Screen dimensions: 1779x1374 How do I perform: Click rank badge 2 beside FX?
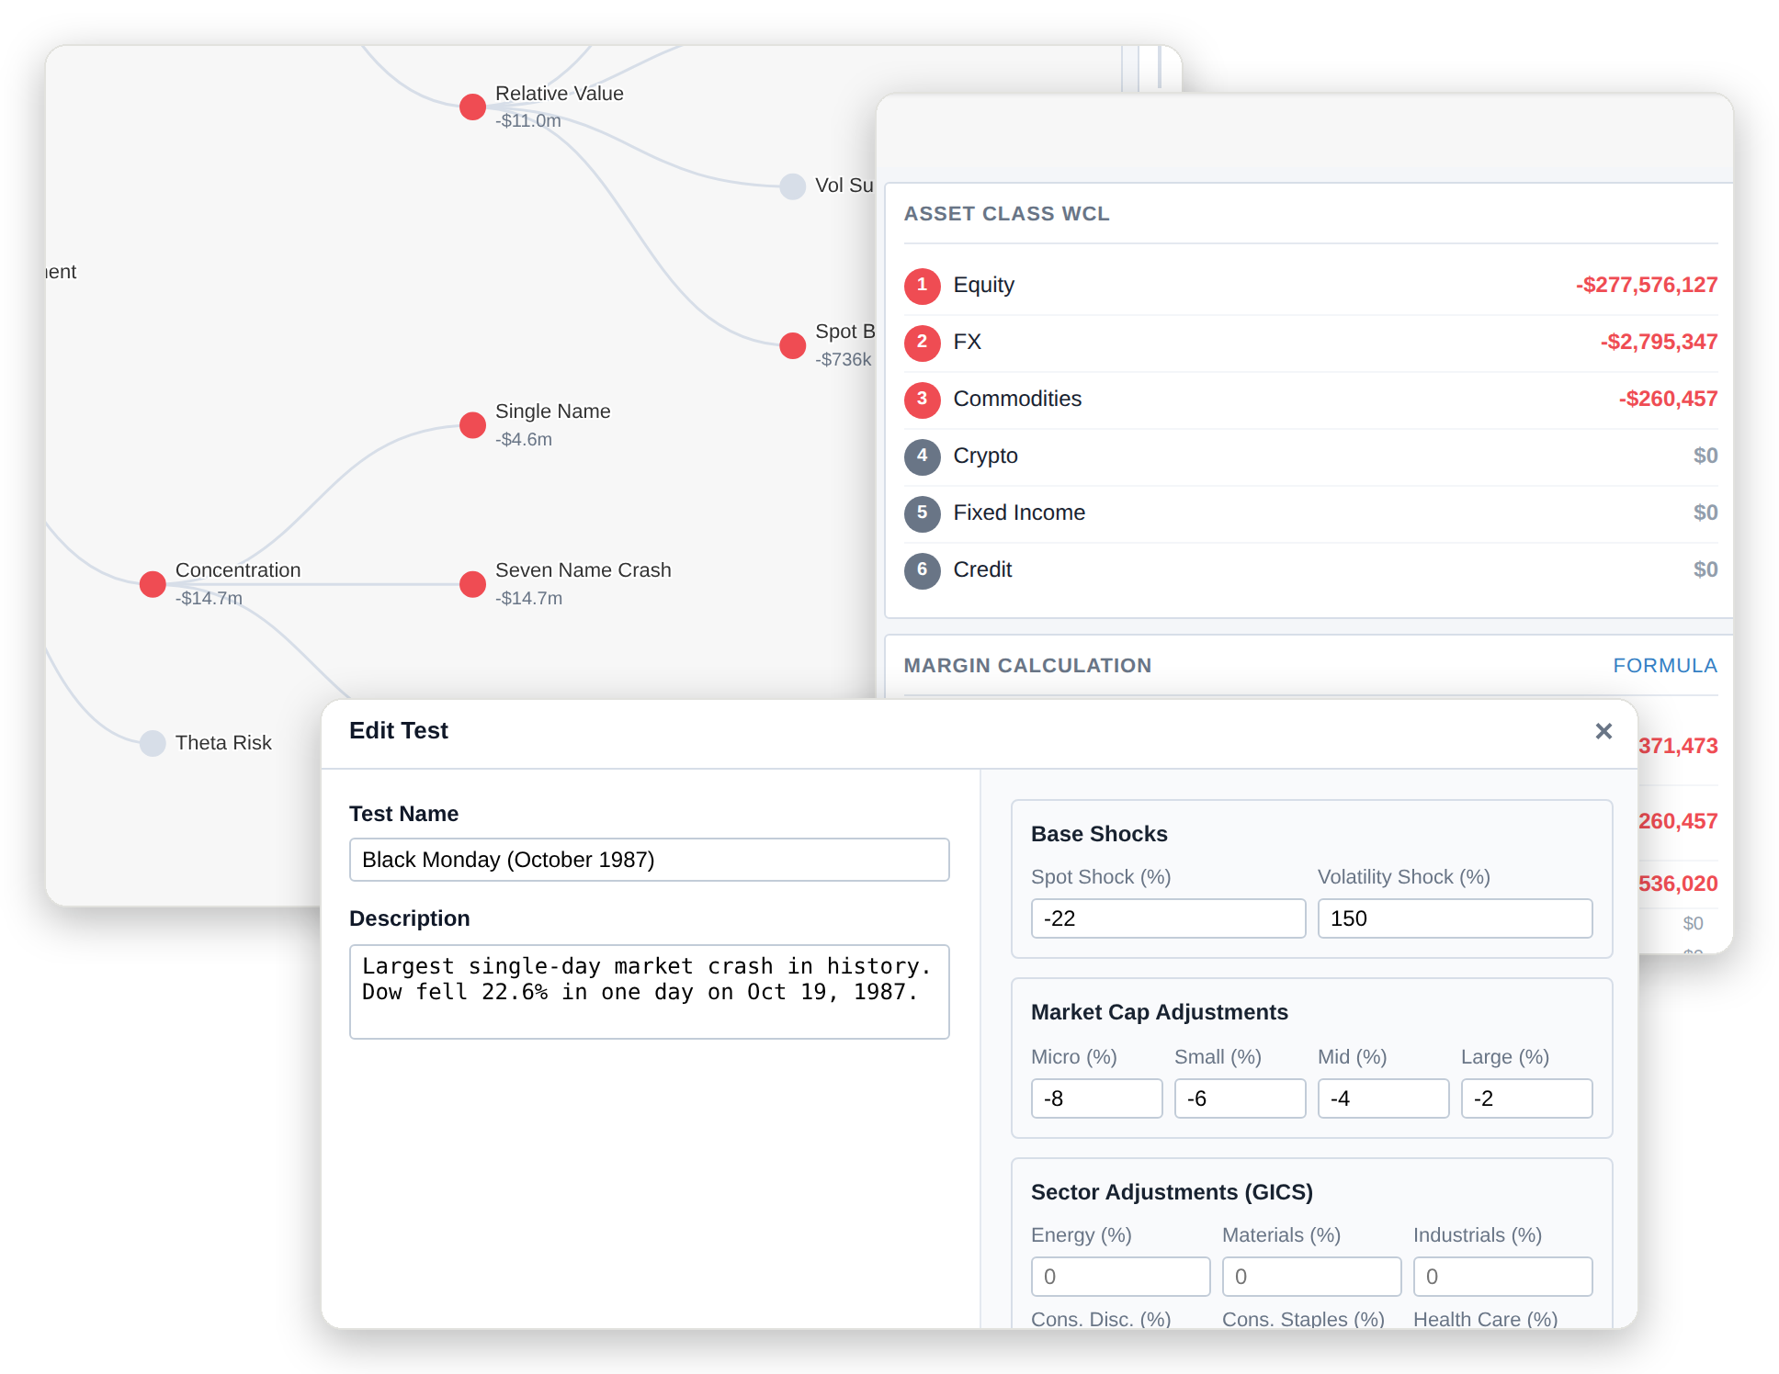coord(922,343)
